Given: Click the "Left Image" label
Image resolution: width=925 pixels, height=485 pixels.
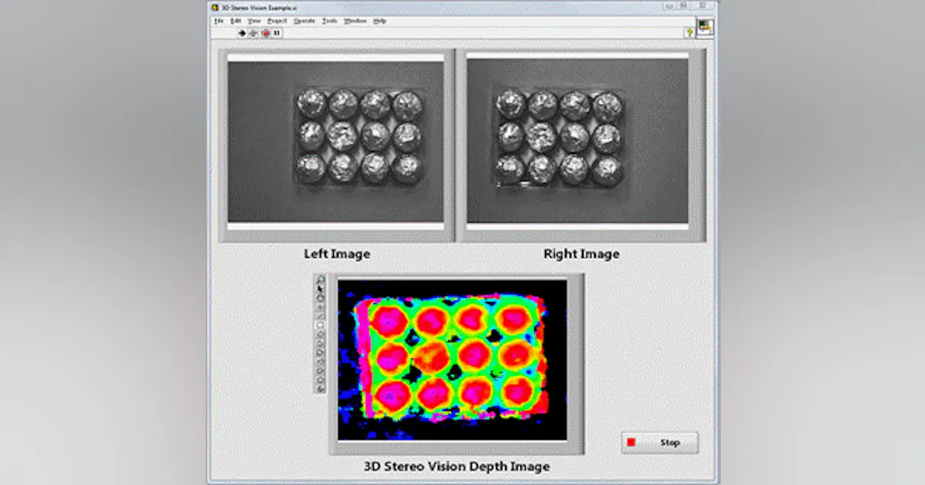Looking at the screenshot, I should coord(337,253).
